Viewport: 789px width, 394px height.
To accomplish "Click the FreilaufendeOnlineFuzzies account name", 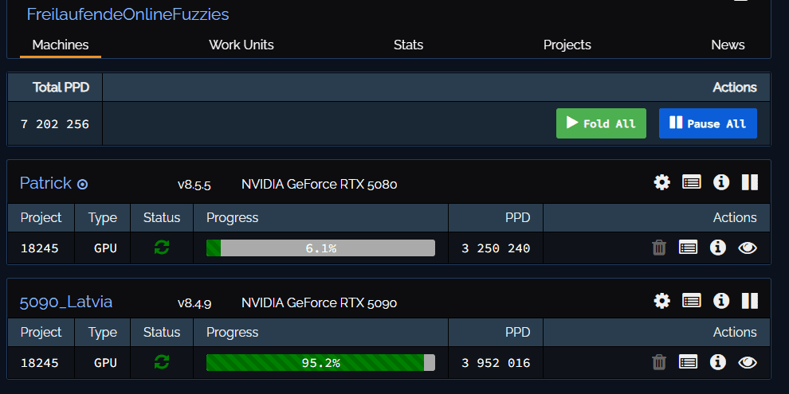I will [128, 14].
